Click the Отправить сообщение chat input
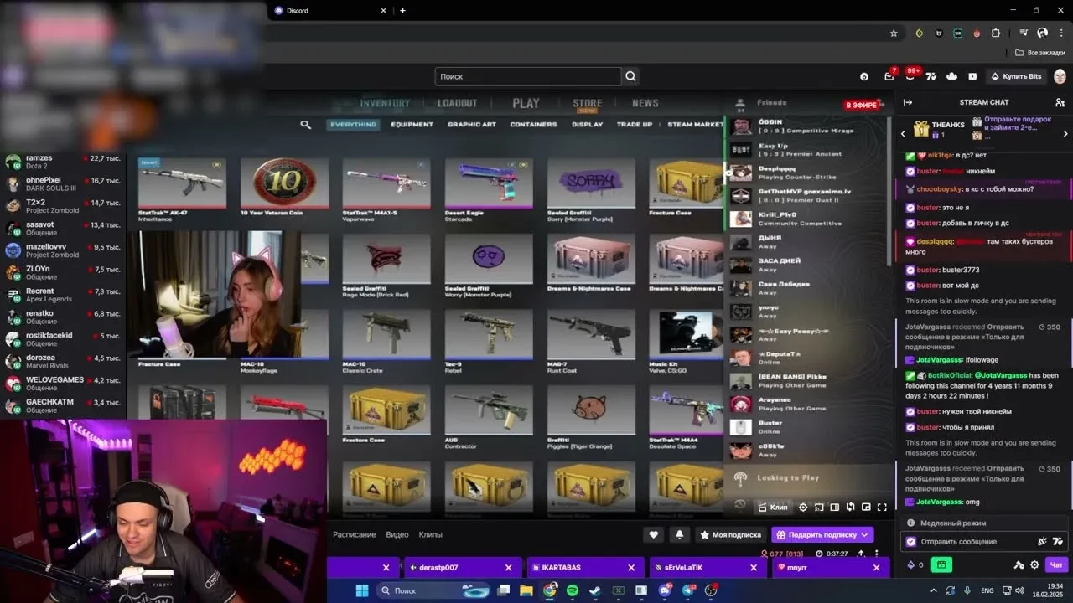Viewport: 1073px width, 603px height. 972,542
